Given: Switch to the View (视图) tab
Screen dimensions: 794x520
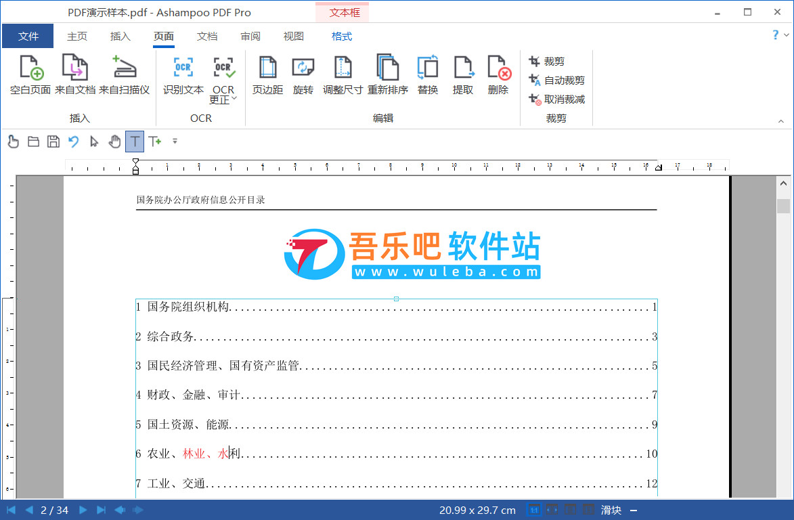Looking at the screenshot, I should coord(293,36).
